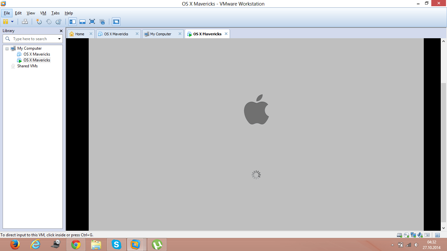Click the scroll up arrow of VM view
The image size is (447, 251).
click(x=444, y=41)
